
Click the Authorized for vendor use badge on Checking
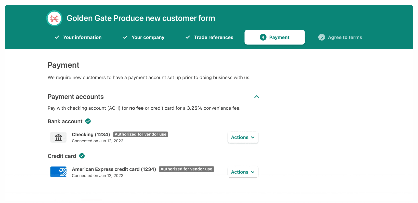coord(140,134)
